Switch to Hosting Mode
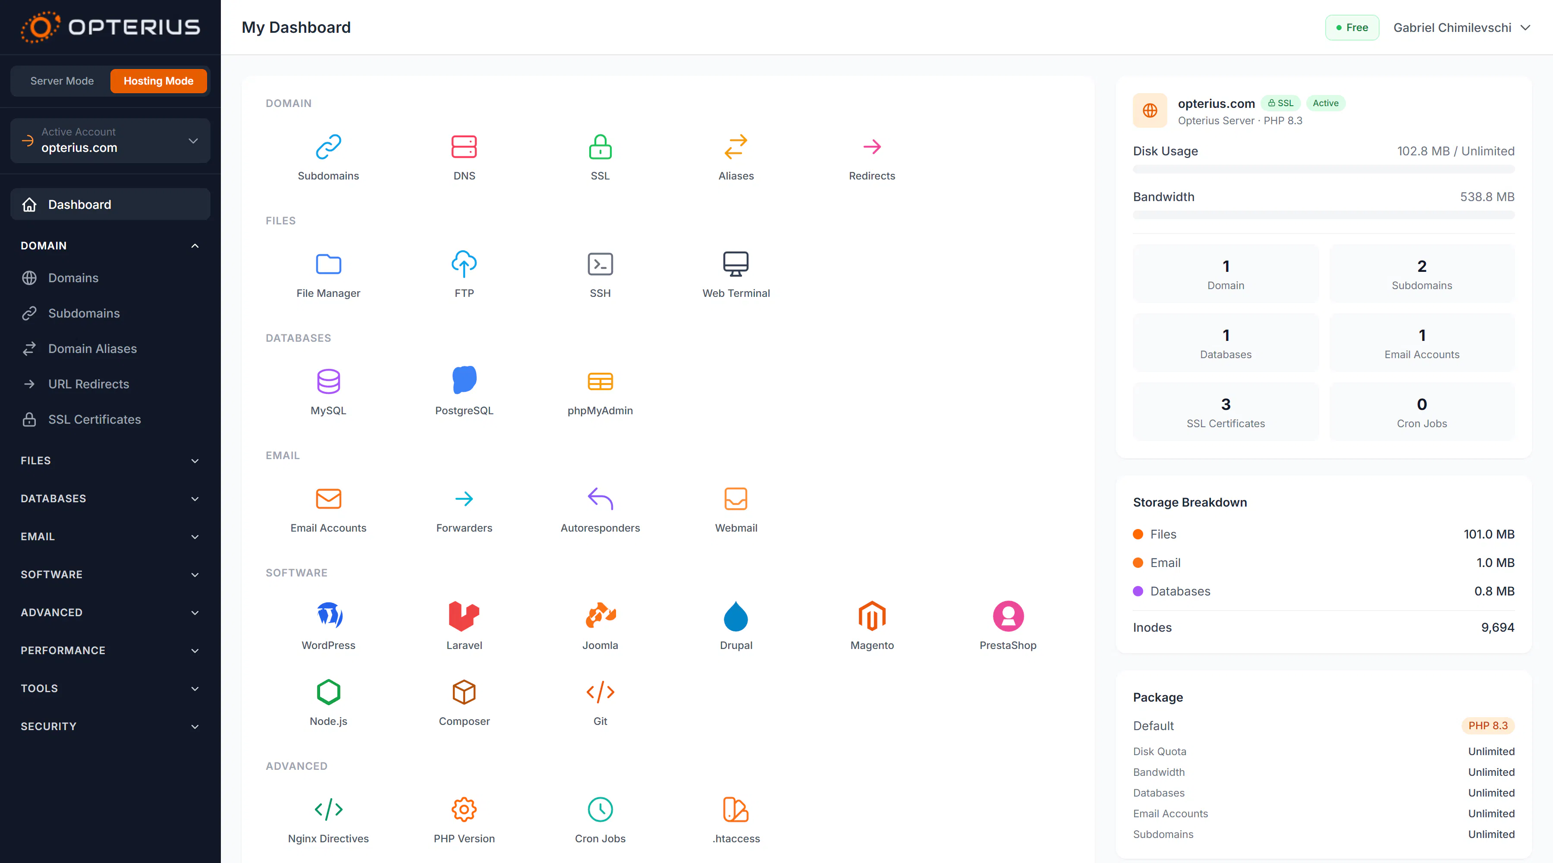1553x863 pixels. click(159, 81)
